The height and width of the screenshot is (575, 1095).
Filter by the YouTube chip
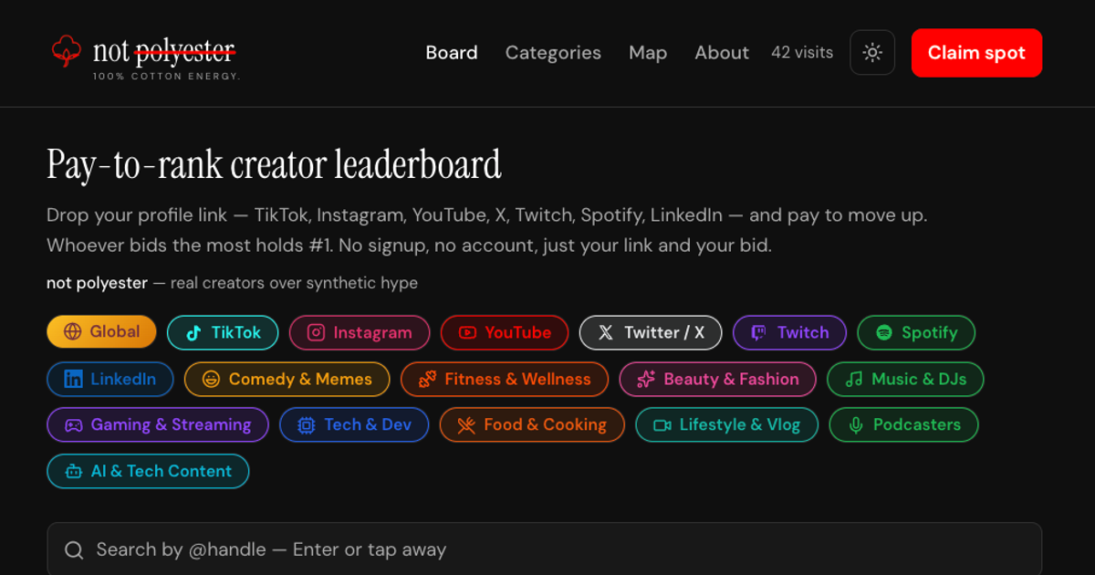point(505,332)
